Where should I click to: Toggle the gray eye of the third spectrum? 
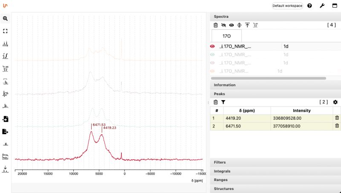click(x=212, y=63)
